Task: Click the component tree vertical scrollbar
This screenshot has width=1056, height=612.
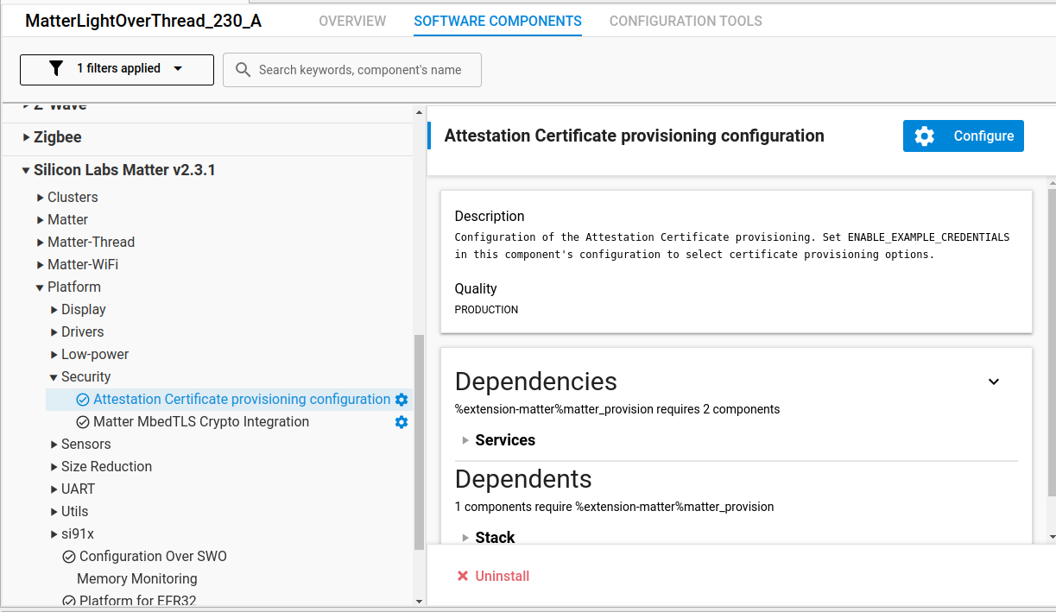Action: (420, 440)
